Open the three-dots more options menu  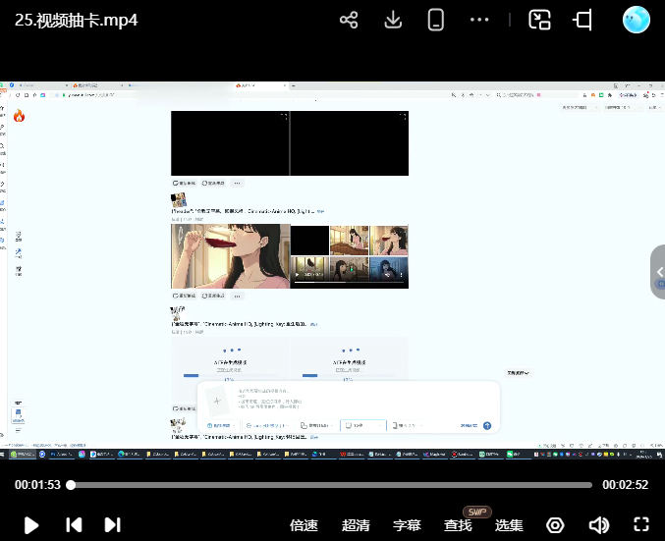pos(479,21)
